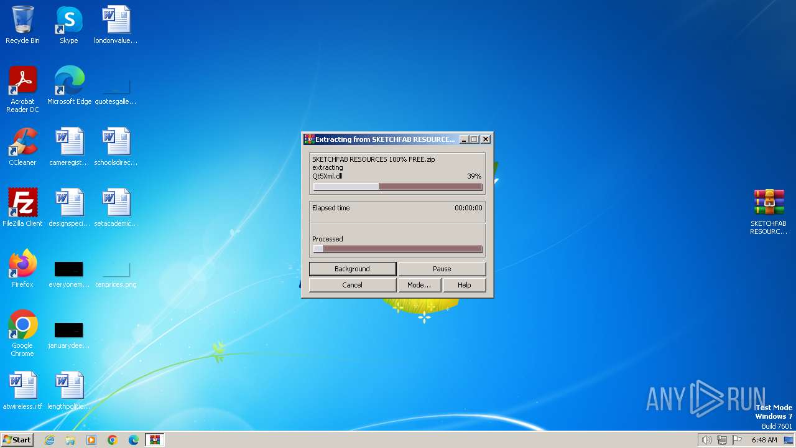Launch CCleaner from the desktop
Viewport: 796px width, 448px height.
coord(22,147)
